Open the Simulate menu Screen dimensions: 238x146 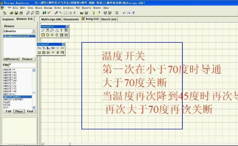[x=68, y=8]
